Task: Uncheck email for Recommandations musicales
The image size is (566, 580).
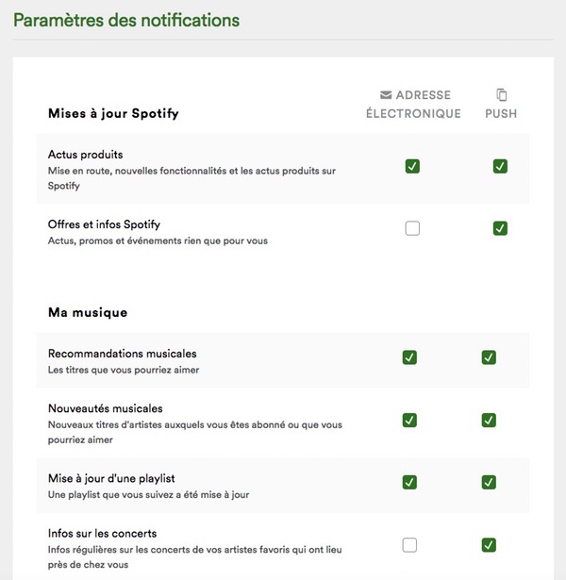Action: coord(409,357)
